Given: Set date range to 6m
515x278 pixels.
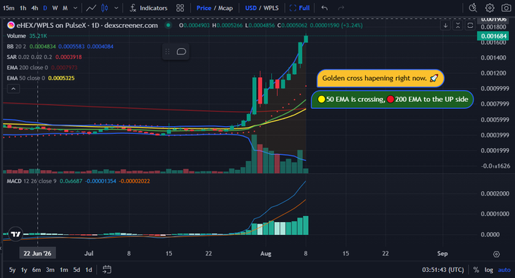Looking at the screenshot, I should point(36,270).
